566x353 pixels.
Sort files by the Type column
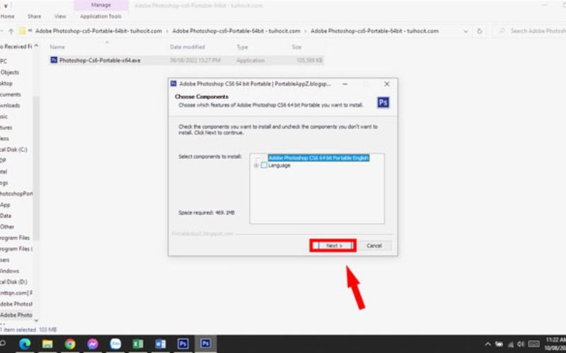(242, 47)
